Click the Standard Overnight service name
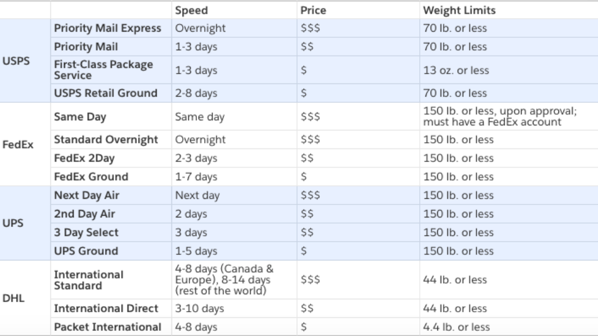 point(106,139)
